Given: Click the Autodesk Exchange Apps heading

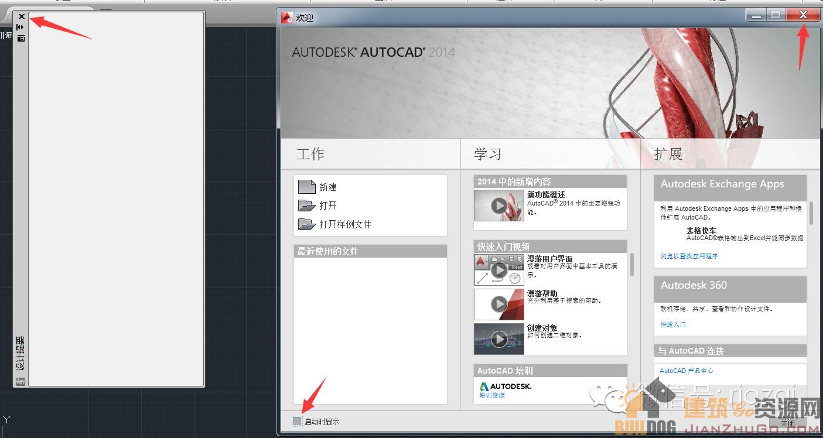Looking at the screenshot, I should (722, 184).
